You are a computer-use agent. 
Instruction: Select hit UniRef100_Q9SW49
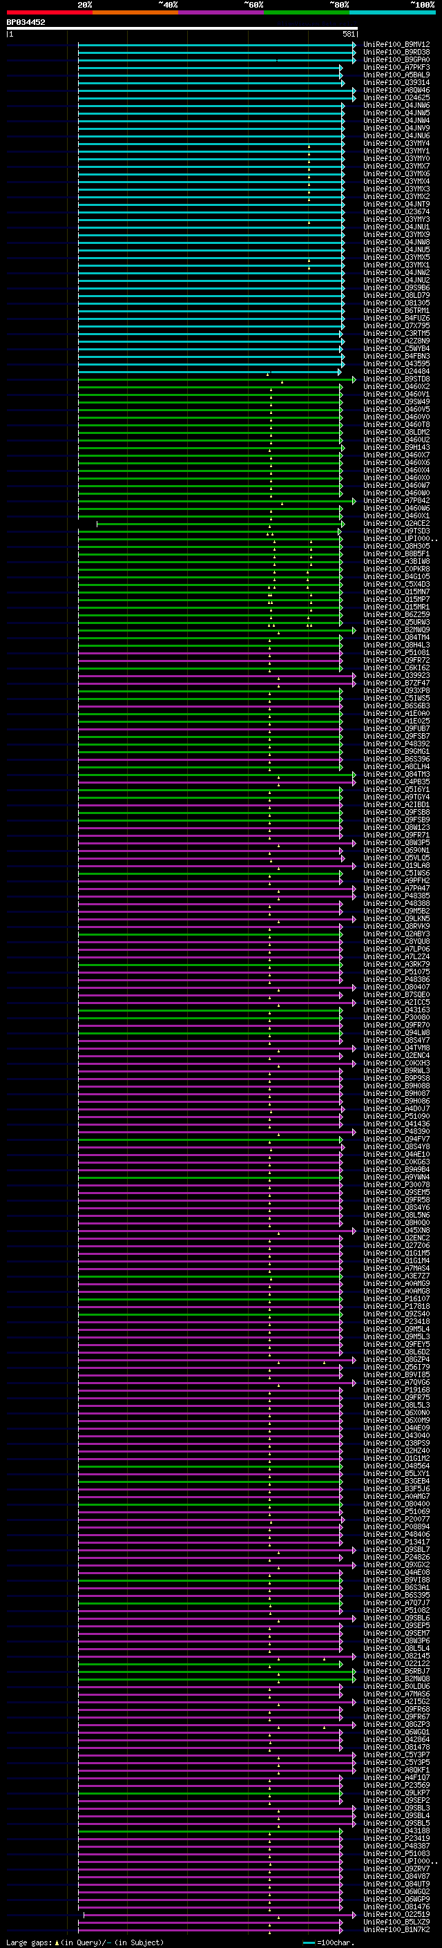(x=396, y=401)
